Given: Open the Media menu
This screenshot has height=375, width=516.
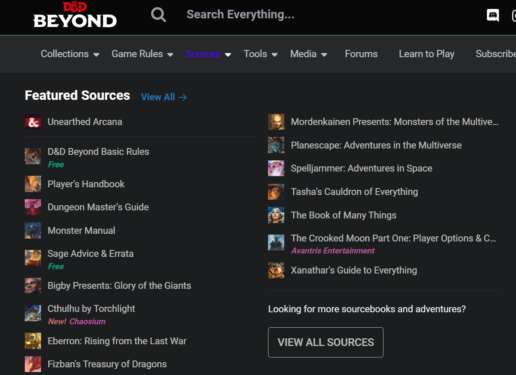Looking at the screenshot, I should click(303, 54).
